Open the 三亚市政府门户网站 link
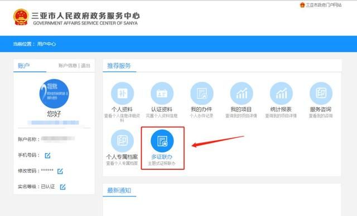Image resolution: width=357 pixels, height=216 pixels. point(324,5)
